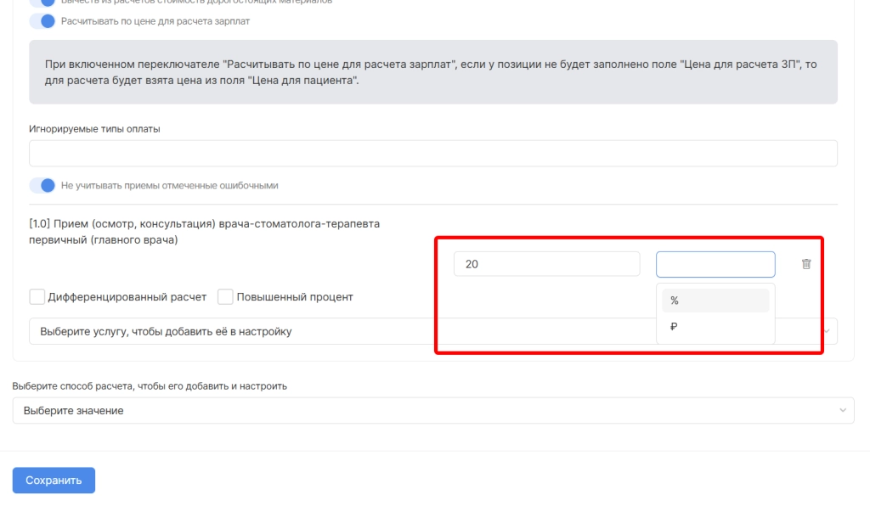
Task: Click the open unit type field next to 20
Action: tap(715, 264)
